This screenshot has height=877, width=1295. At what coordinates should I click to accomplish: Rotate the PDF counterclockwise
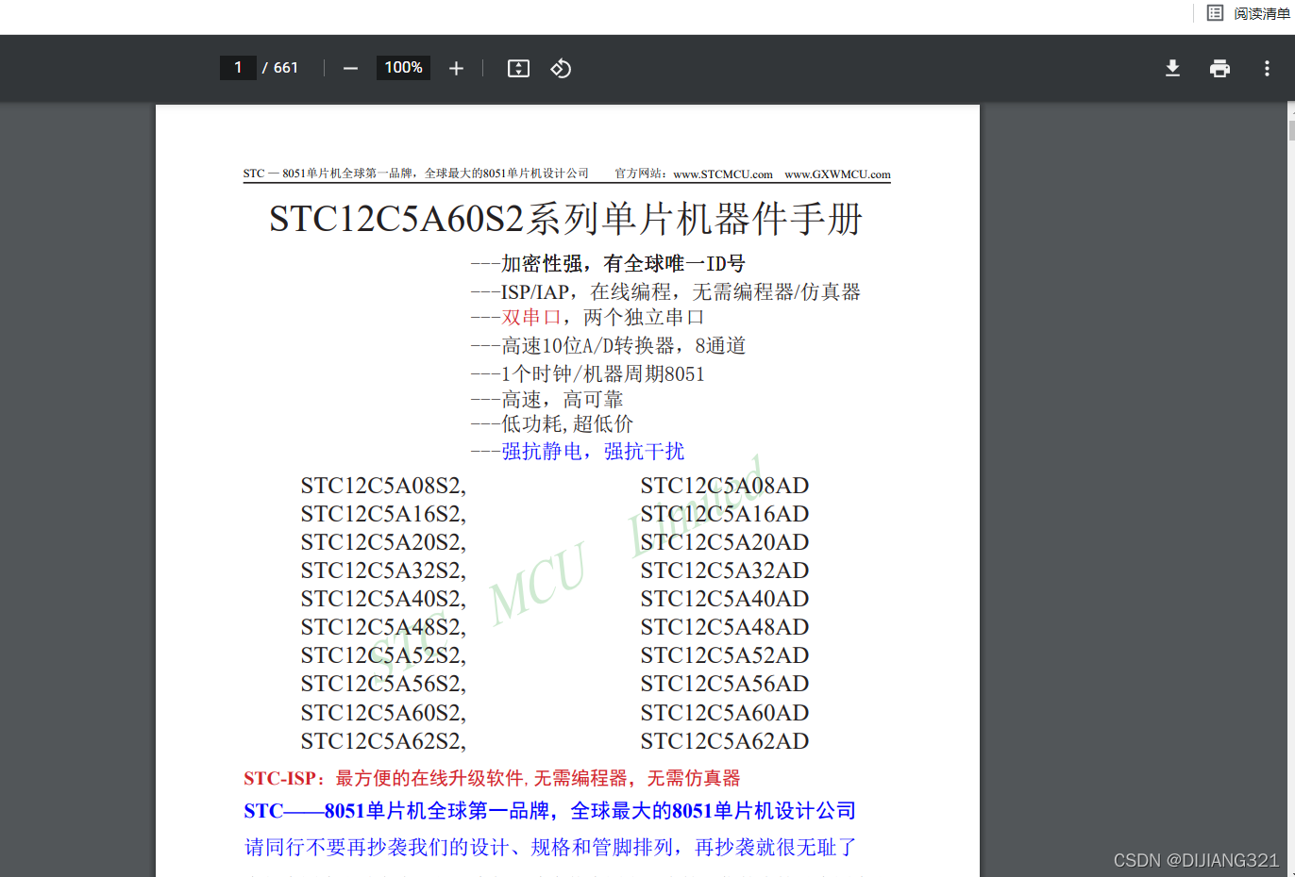pyautogui.click(x=561, y=68)
